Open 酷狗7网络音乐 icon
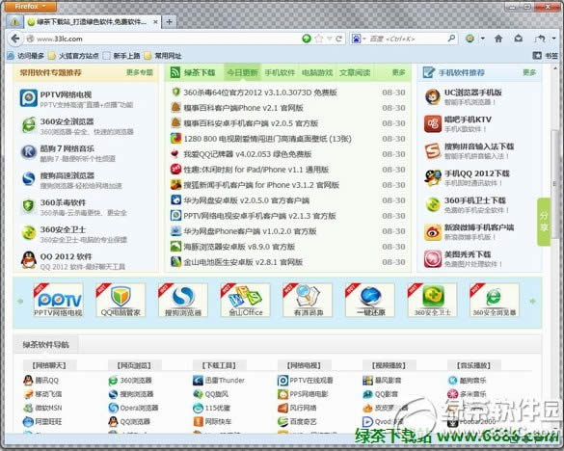The width and height of the screenshot is (564, 451). [x=29, y=152]
